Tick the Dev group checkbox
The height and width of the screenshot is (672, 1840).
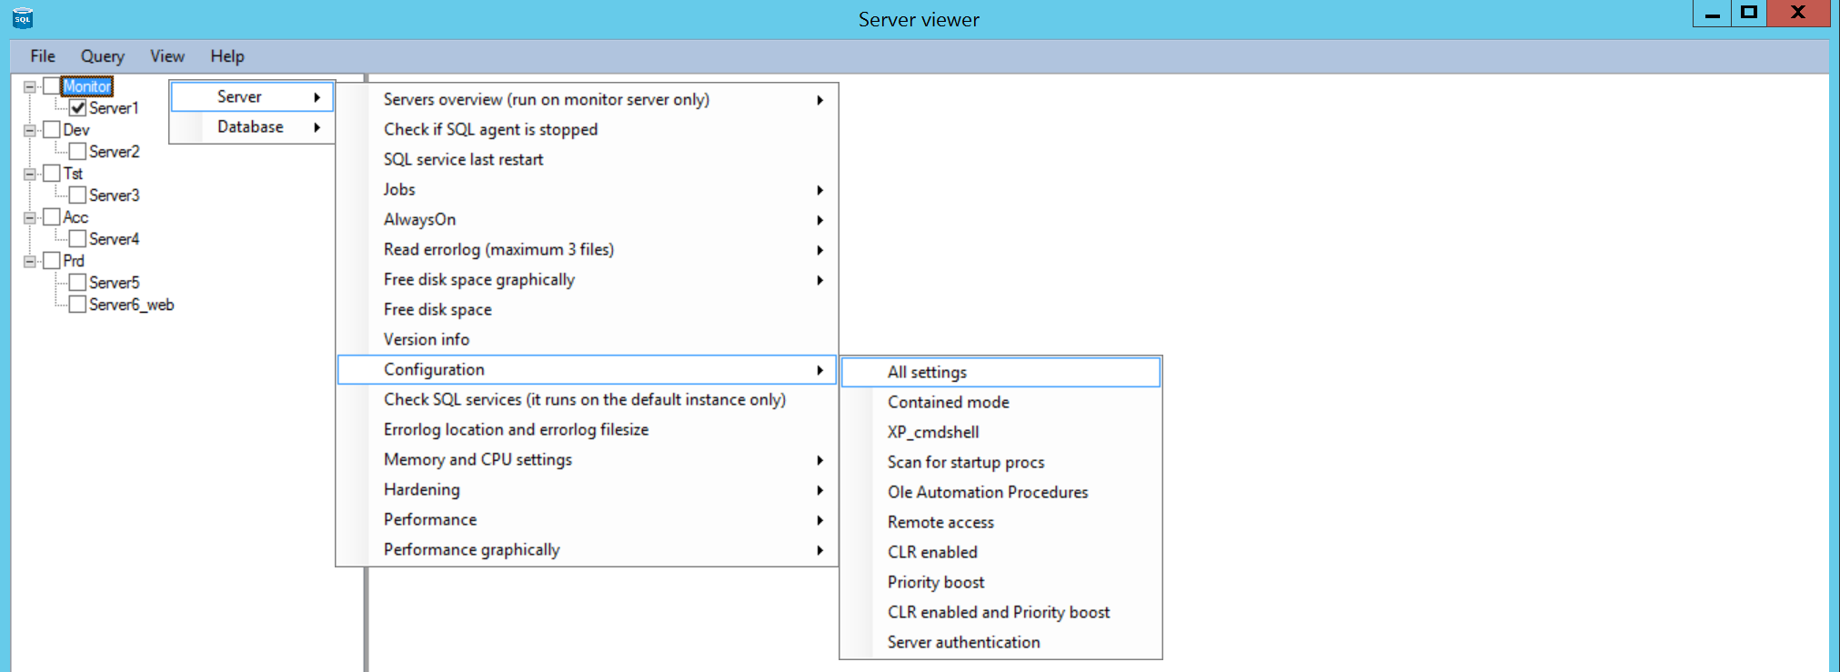53,130
